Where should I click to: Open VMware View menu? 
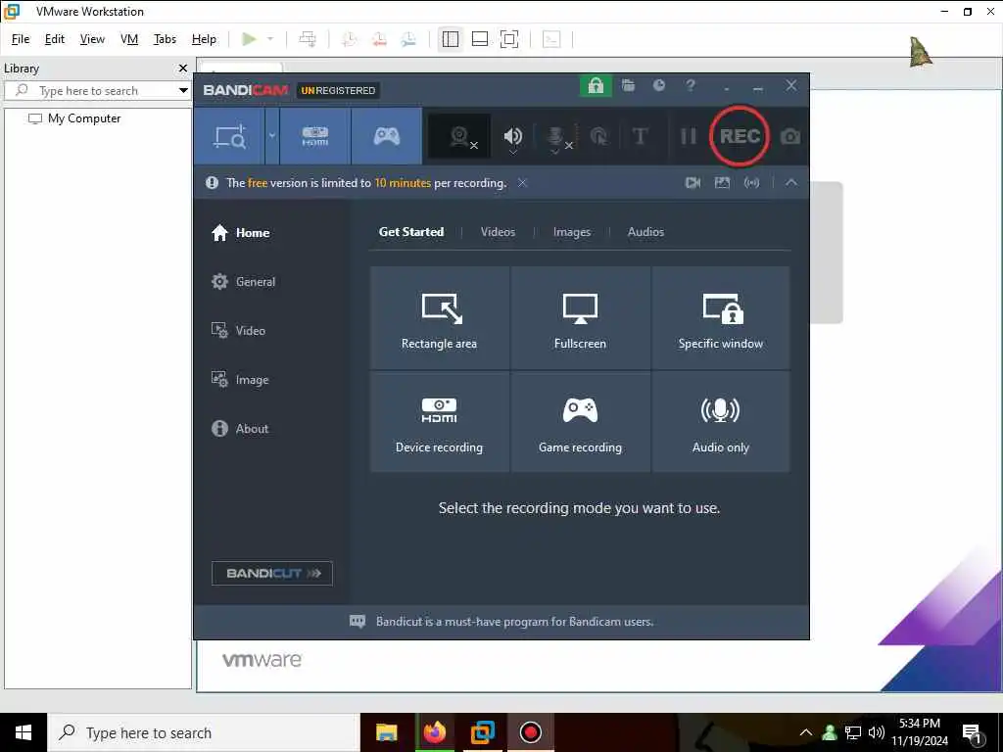[x=92, y=39]
